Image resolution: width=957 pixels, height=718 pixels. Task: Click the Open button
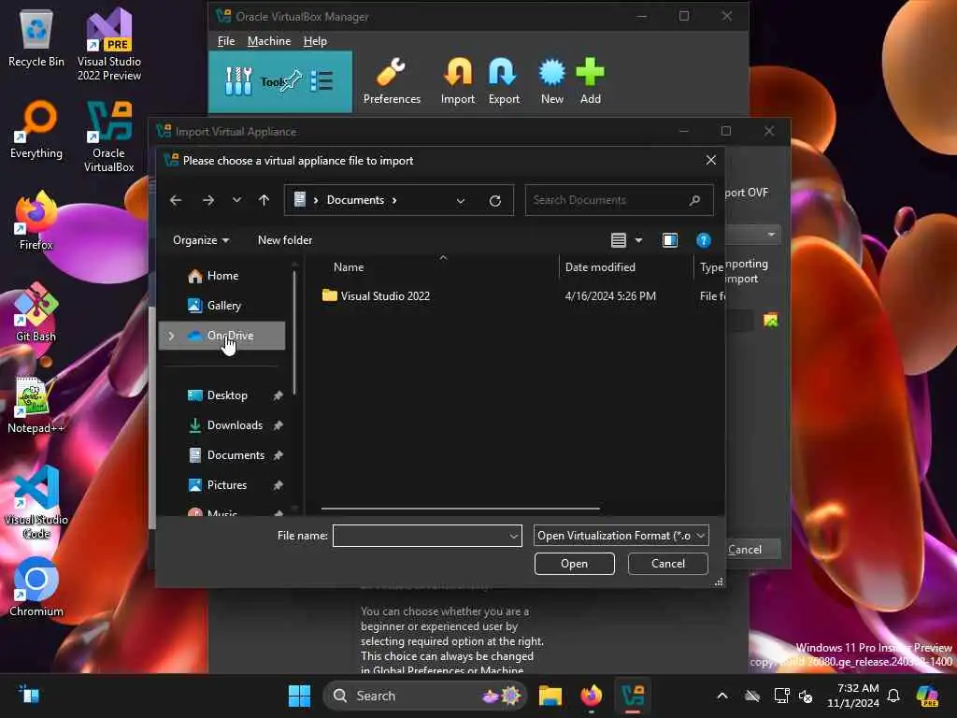pyautogui.click(x=575, y=564)
